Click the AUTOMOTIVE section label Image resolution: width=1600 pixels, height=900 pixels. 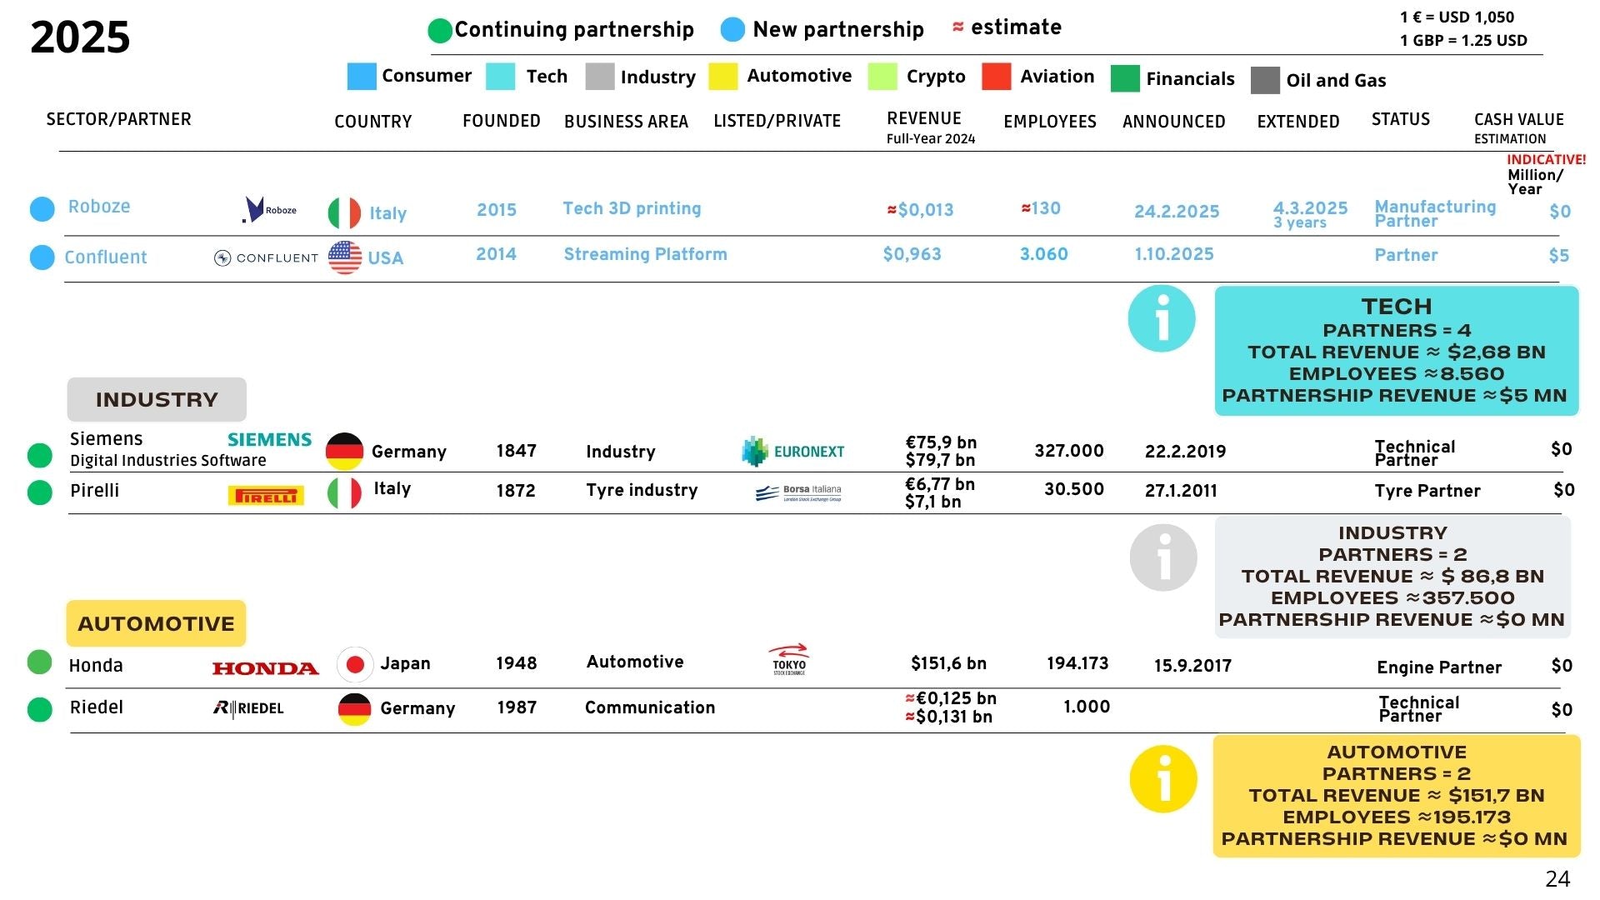click(x=156, y=623)
